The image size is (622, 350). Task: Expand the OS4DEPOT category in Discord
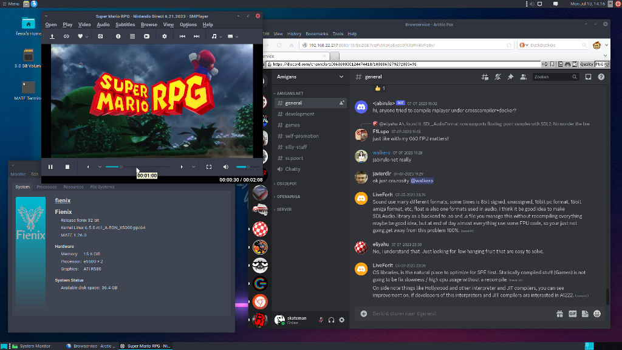tap(287, 184)
